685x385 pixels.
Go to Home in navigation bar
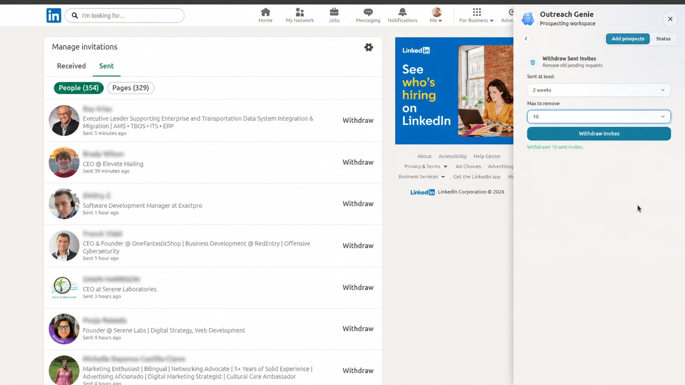click(x=265, y=15)
